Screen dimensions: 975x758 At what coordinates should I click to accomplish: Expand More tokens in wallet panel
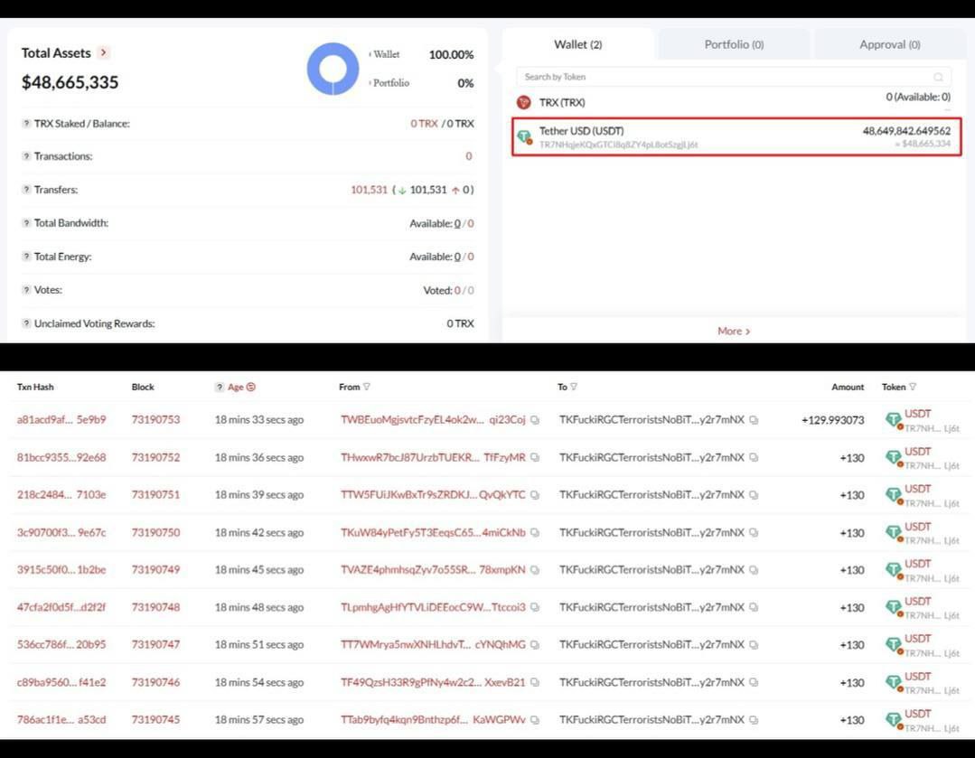[x=734, y=331]
